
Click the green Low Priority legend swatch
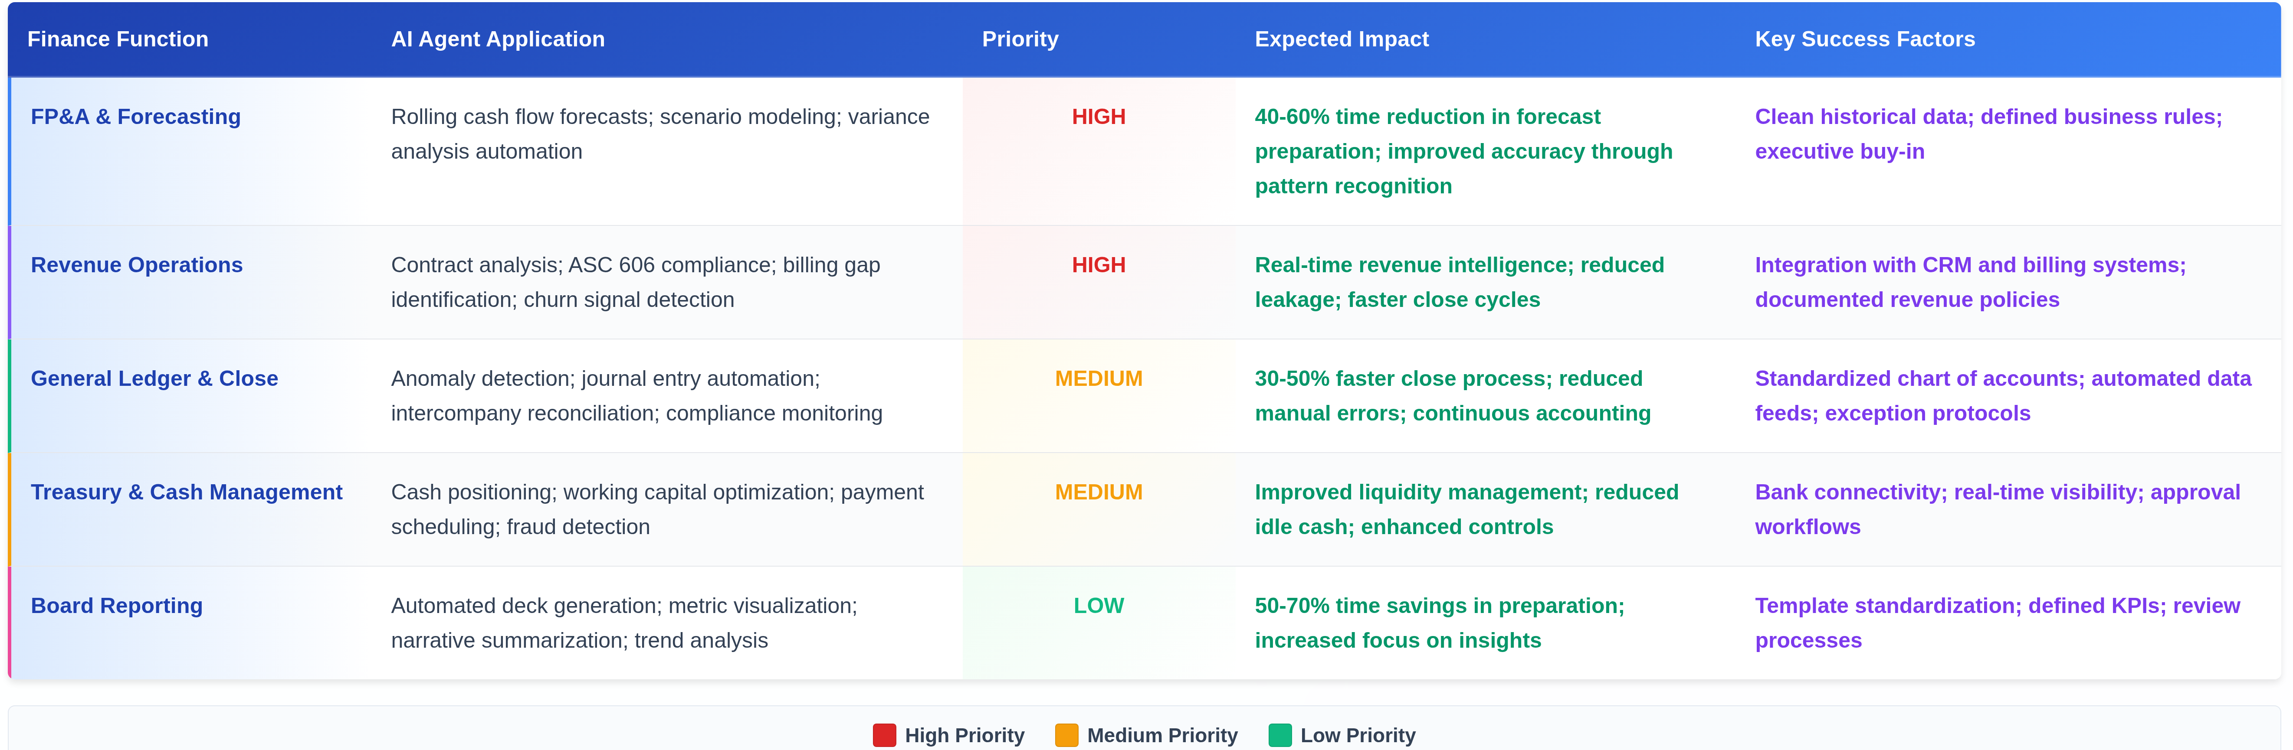pos(1279,735)
